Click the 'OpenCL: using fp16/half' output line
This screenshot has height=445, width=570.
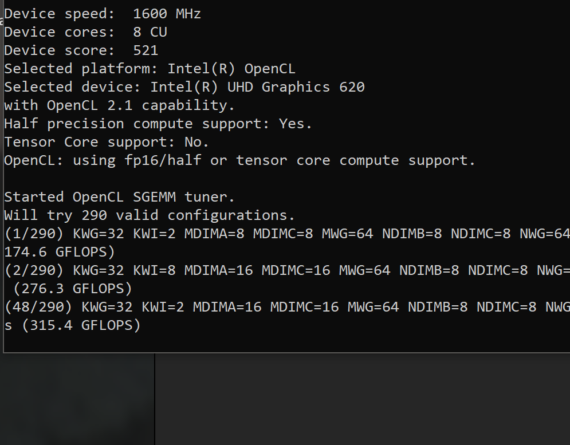tap(239, 160)
